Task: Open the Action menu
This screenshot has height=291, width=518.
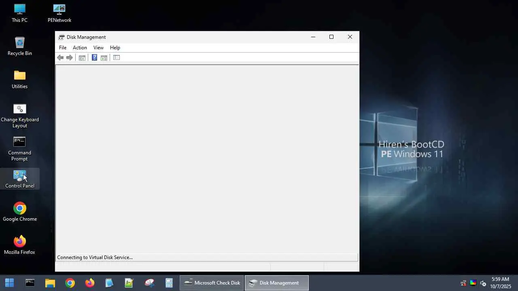Action: tap(80, 48)
